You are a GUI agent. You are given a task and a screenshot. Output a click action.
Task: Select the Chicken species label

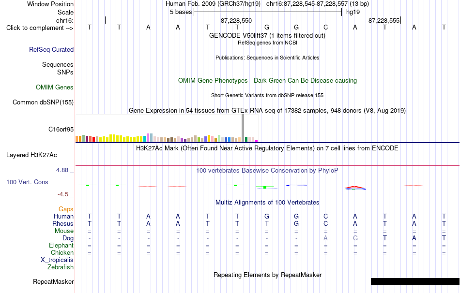coord(62,252)
